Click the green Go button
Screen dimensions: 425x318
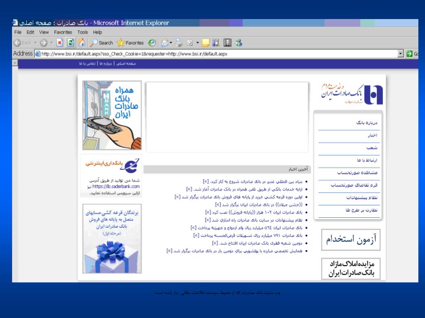coord(412,54)
